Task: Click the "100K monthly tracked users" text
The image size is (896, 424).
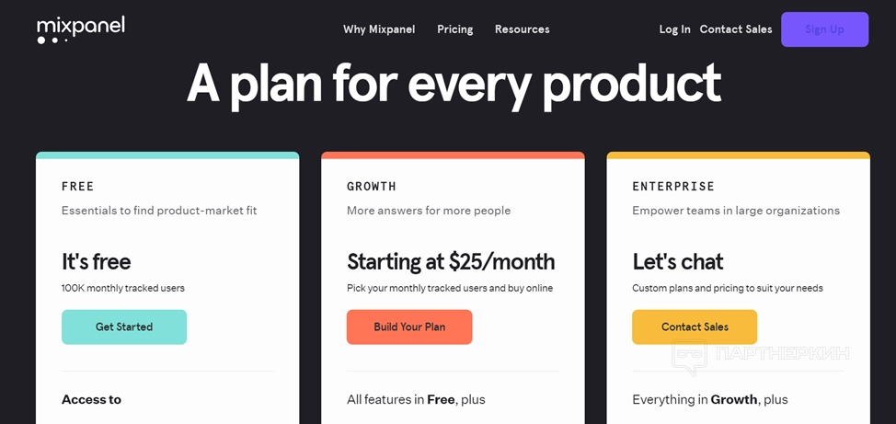Action: point(123,288)
